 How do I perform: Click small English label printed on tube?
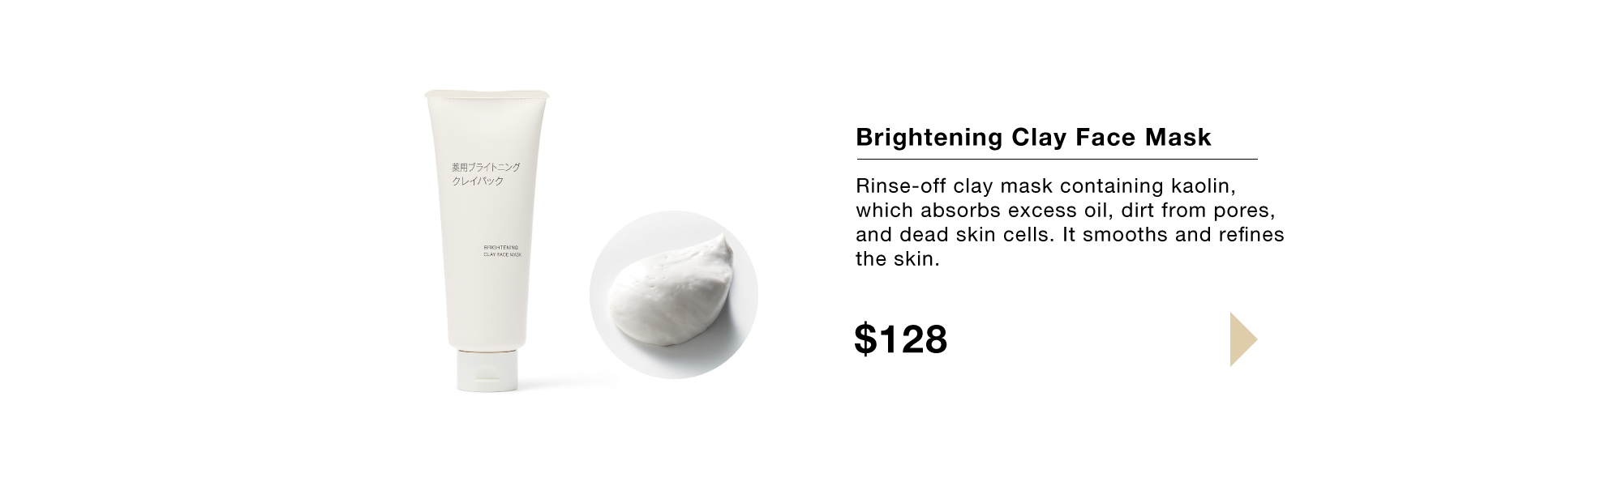click(502, 250)
